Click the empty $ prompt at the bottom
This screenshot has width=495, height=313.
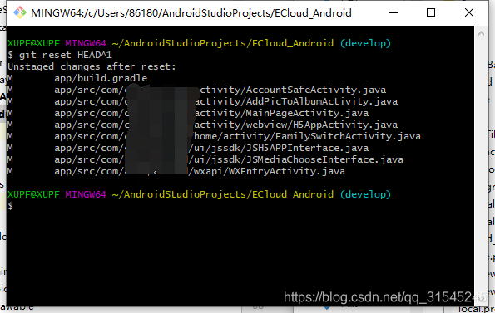(x=11, y=206)
